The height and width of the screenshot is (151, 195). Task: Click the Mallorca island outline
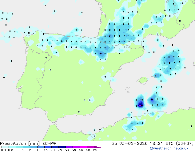pos(142,80)
